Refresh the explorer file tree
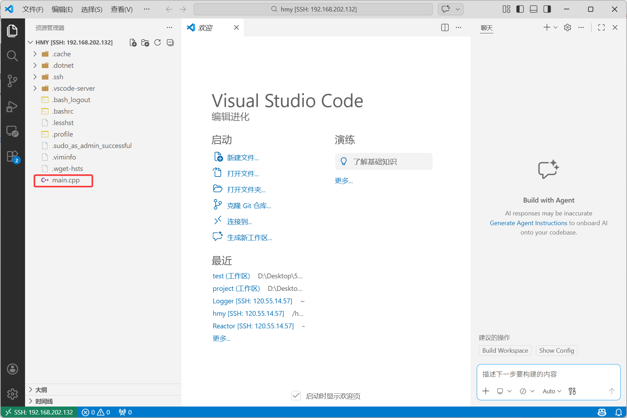This screenshot has height=418, width=627. click(x=158, y=42)
